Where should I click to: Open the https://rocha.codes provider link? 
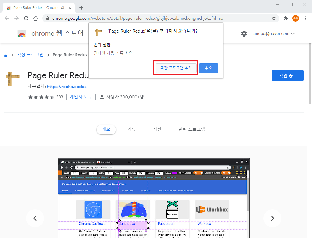coord(67,87)
